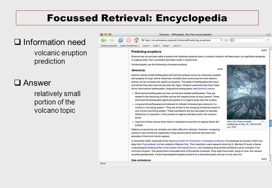Image resolution: width=272 pixels, height=188 pixels.
Task: Click the scroll down arrow of the scrollbar
Action: click(270, 160)
